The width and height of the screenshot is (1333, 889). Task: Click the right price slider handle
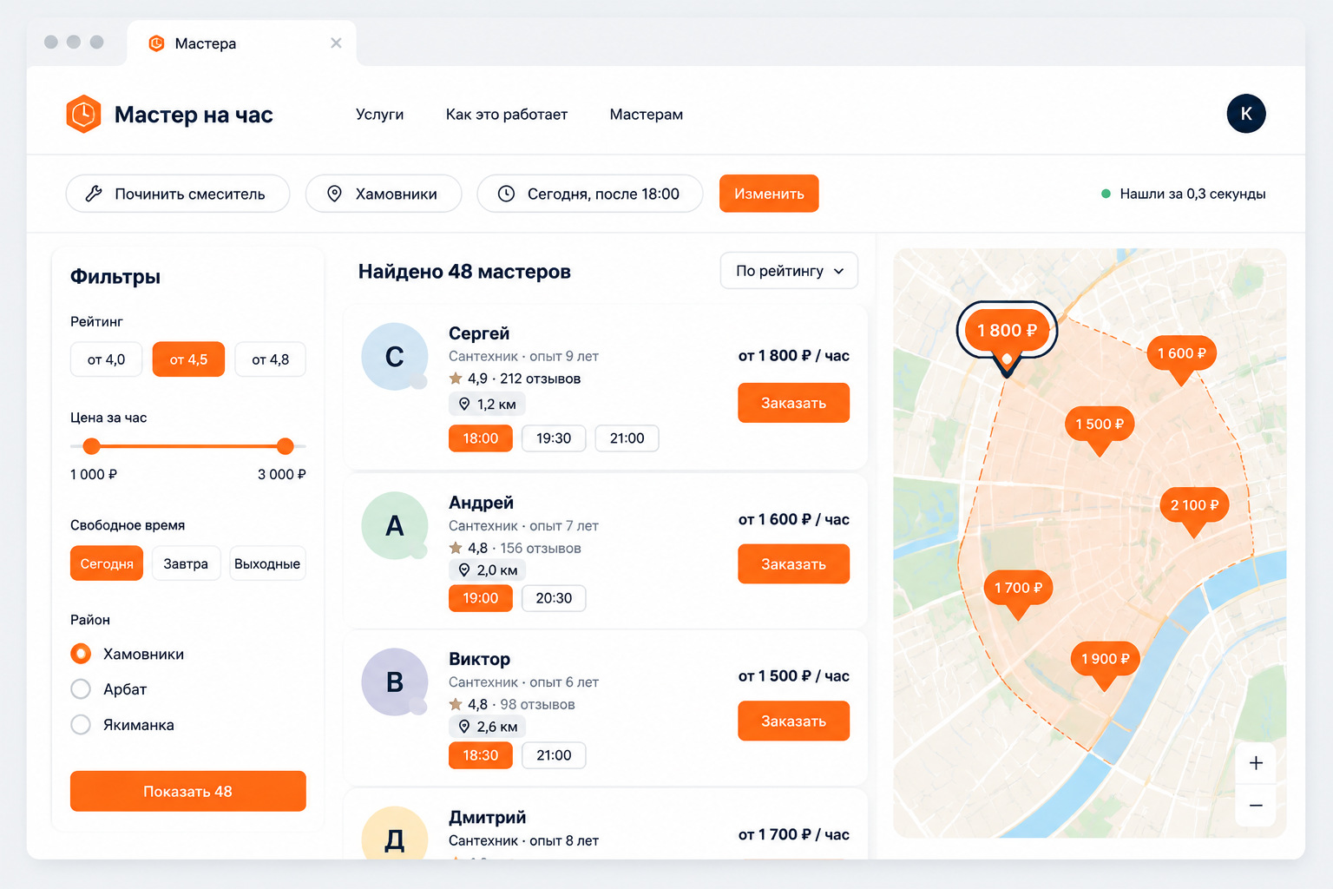285,446
